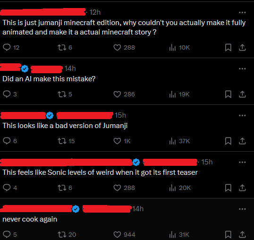254x240 pixels.
Task: Open reply thread with 12 comments
Action: coord(11,47)
